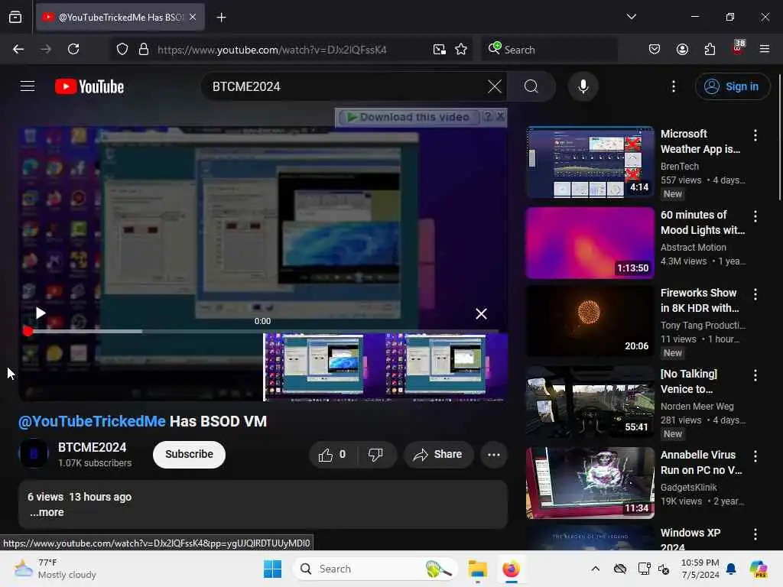Open extension with 38 badge
Screen dimensions: 783x587
point(738,48)
